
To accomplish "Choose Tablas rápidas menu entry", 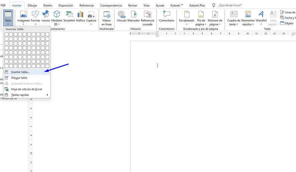I will click(27, 95).
